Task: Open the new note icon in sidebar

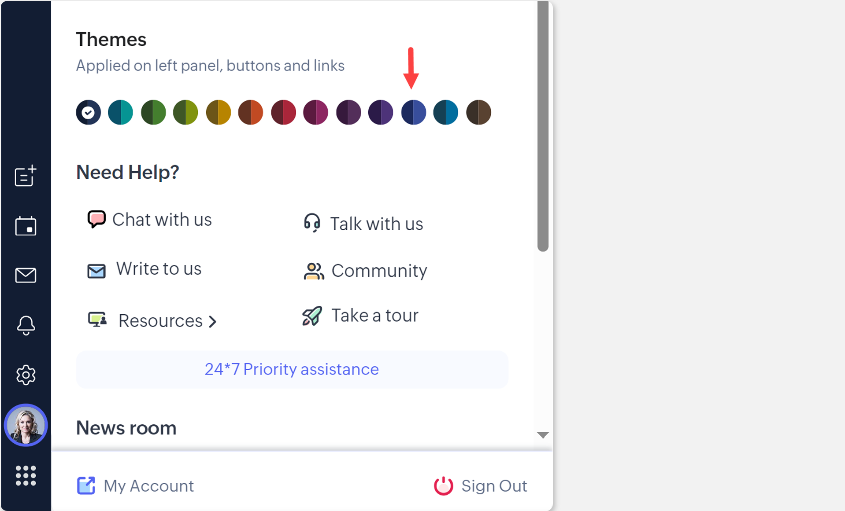Action: pyautogui.click(x=26, y=176)
